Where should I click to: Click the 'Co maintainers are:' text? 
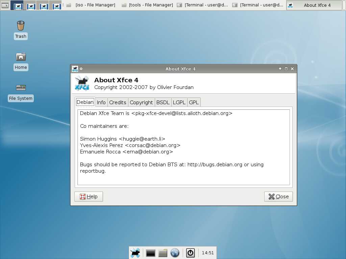click(104, 126)
